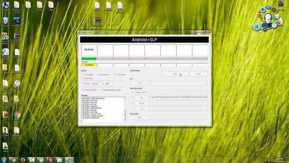Enable Phone EFS Clear checkbox
The image size is (289, 163).
[x=83, y=90]
